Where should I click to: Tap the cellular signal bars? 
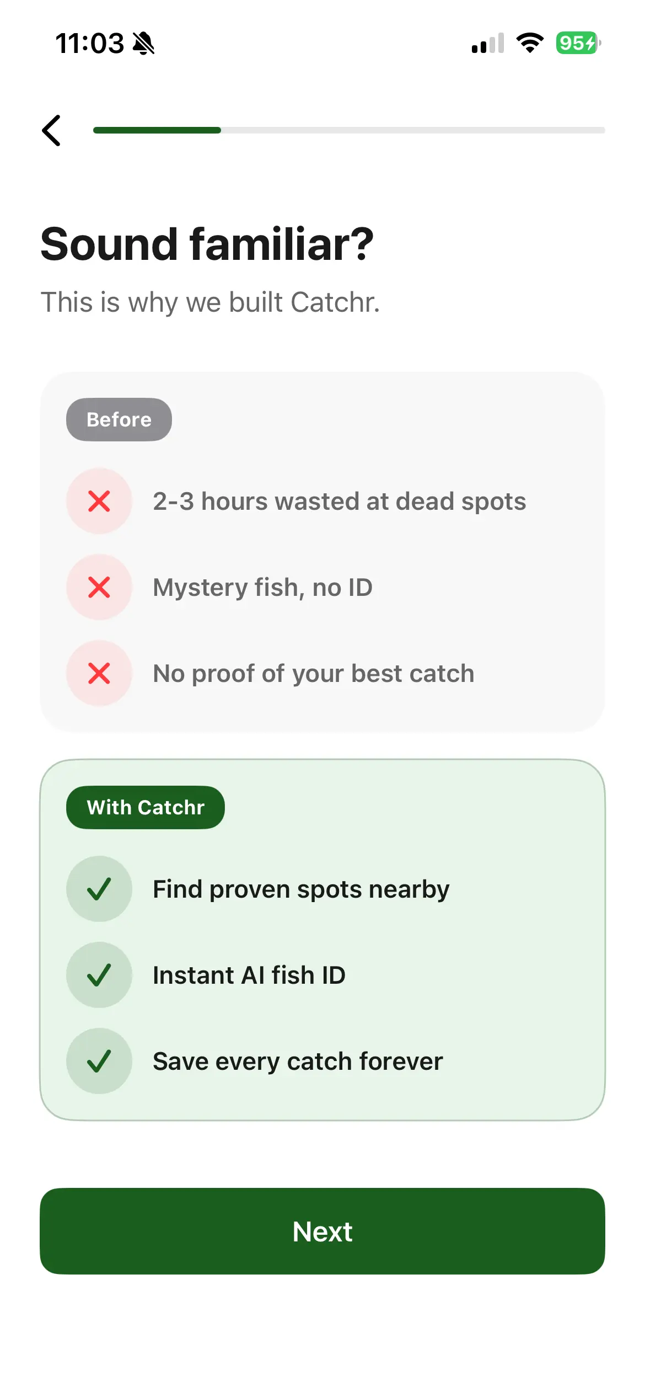pyautogui.click(x=488, y=43)
